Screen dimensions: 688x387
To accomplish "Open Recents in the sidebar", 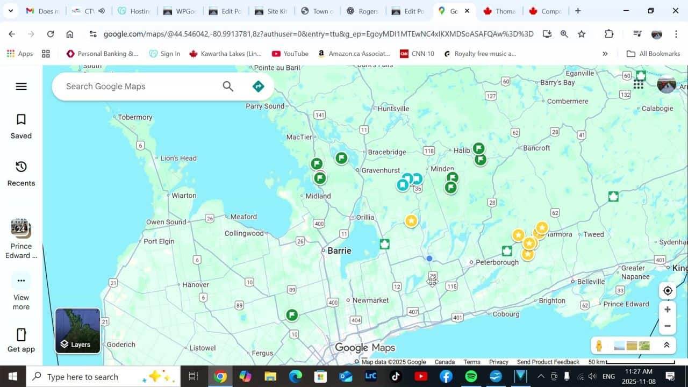I will click(x=21, y=173).
